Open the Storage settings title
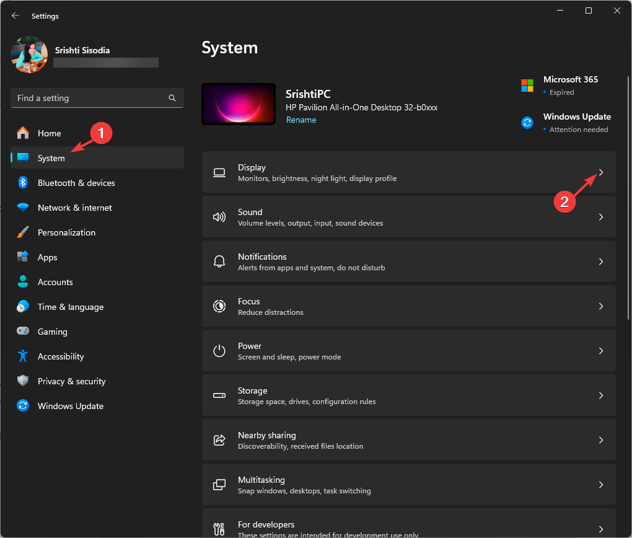 pos(252,391)
